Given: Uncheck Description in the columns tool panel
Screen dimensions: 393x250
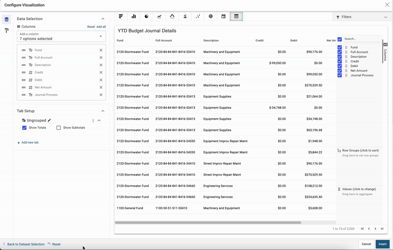Looking at the screenshot, I should coord(339,57).
